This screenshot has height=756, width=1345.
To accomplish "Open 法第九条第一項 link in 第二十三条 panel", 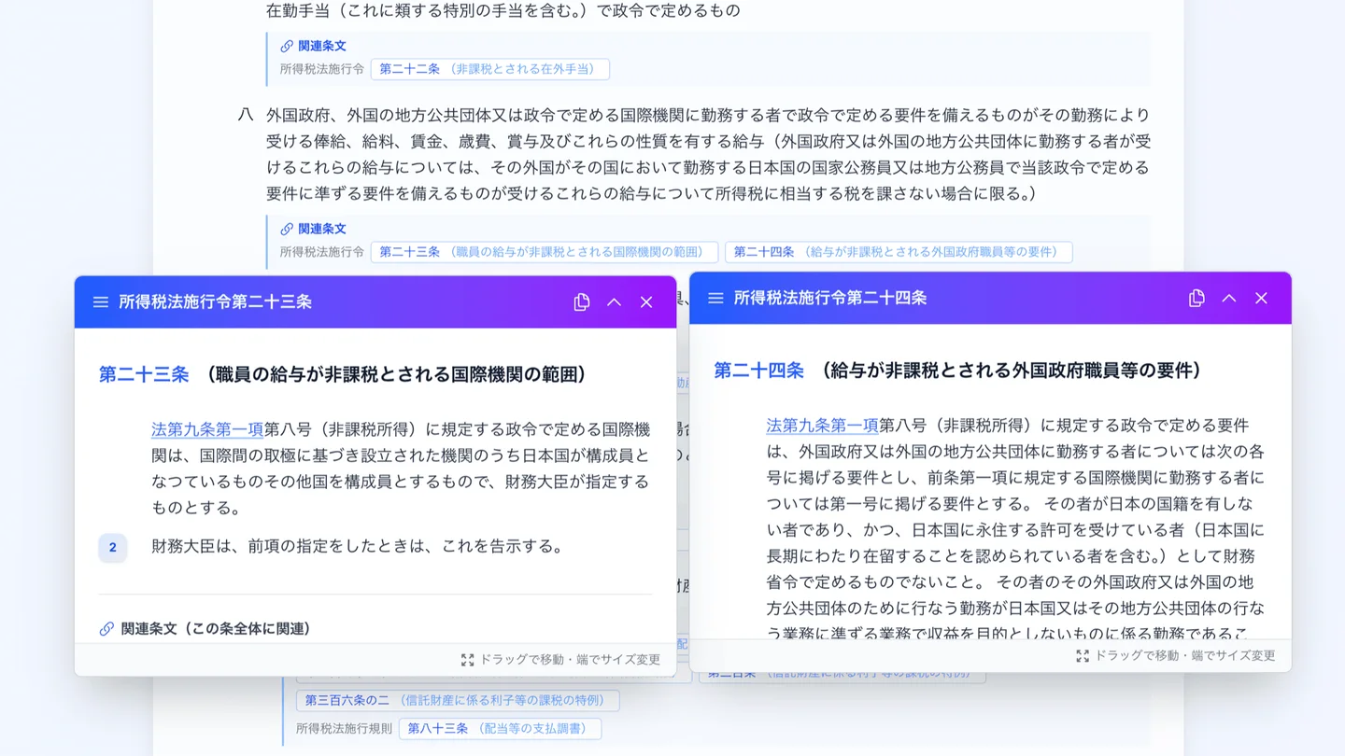I will [207, 429].
